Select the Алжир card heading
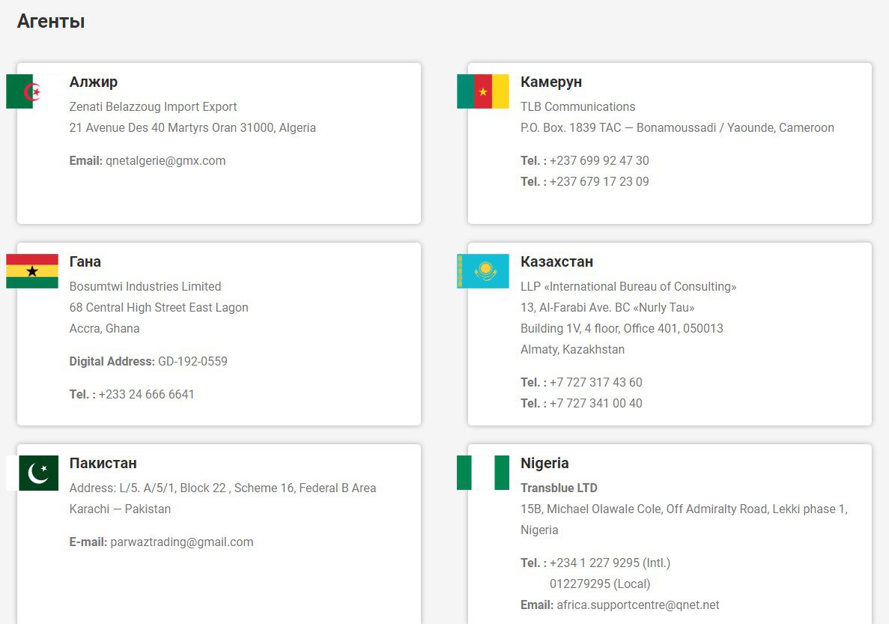 click(x=94, y=82)
